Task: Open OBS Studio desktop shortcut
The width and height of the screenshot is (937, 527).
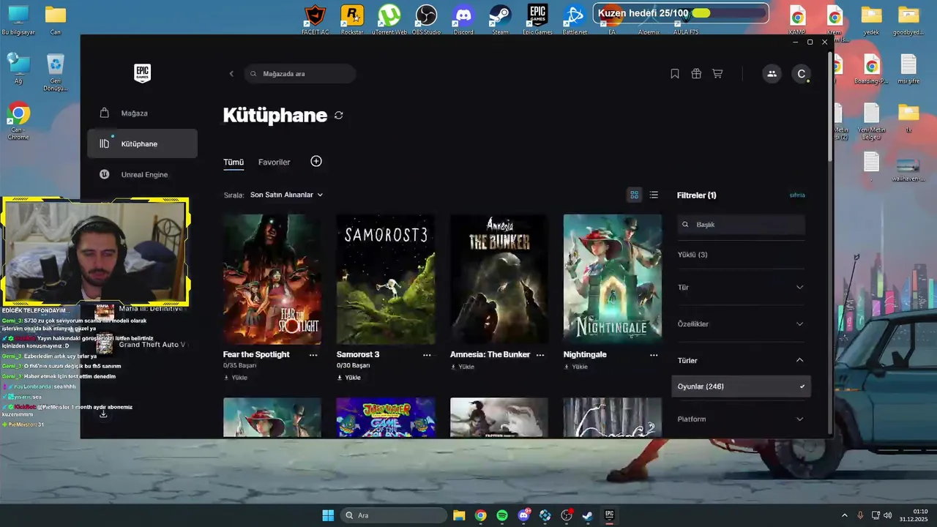Action: pyautogui.click(x=426, y=19)
